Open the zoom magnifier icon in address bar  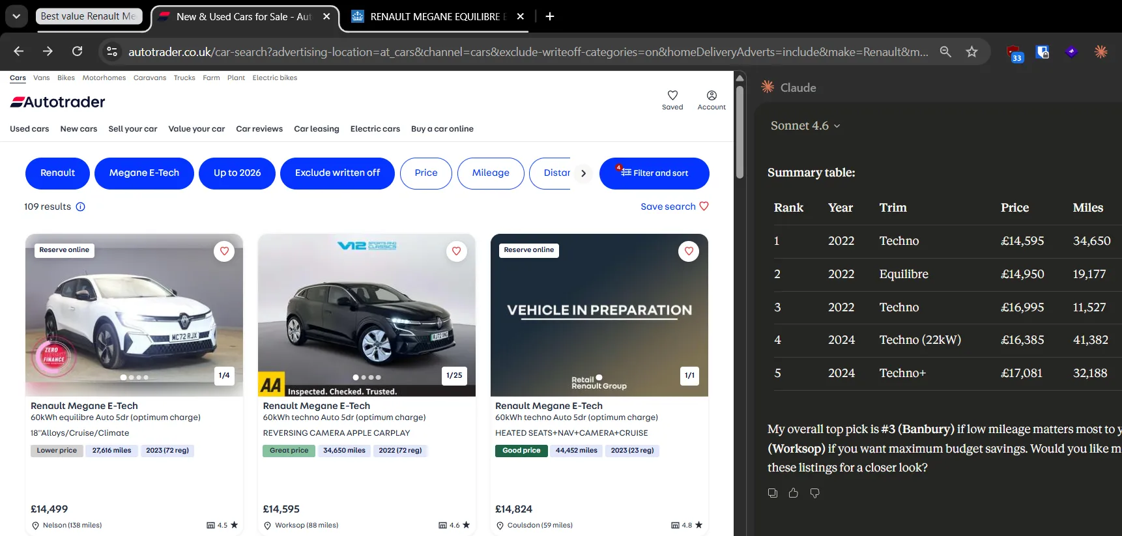(x=945, y=51)
